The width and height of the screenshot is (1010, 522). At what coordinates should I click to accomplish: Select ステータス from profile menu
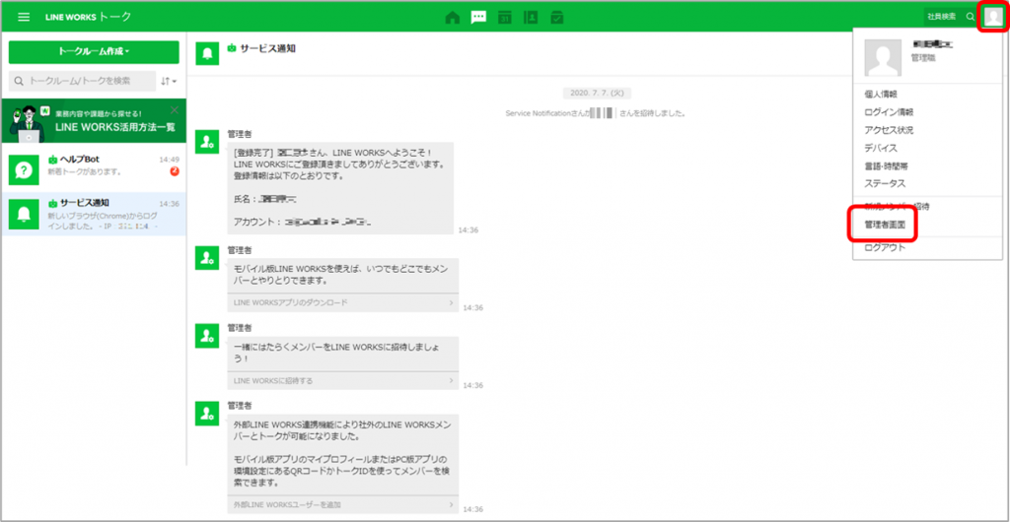click(x=885, y=183)
